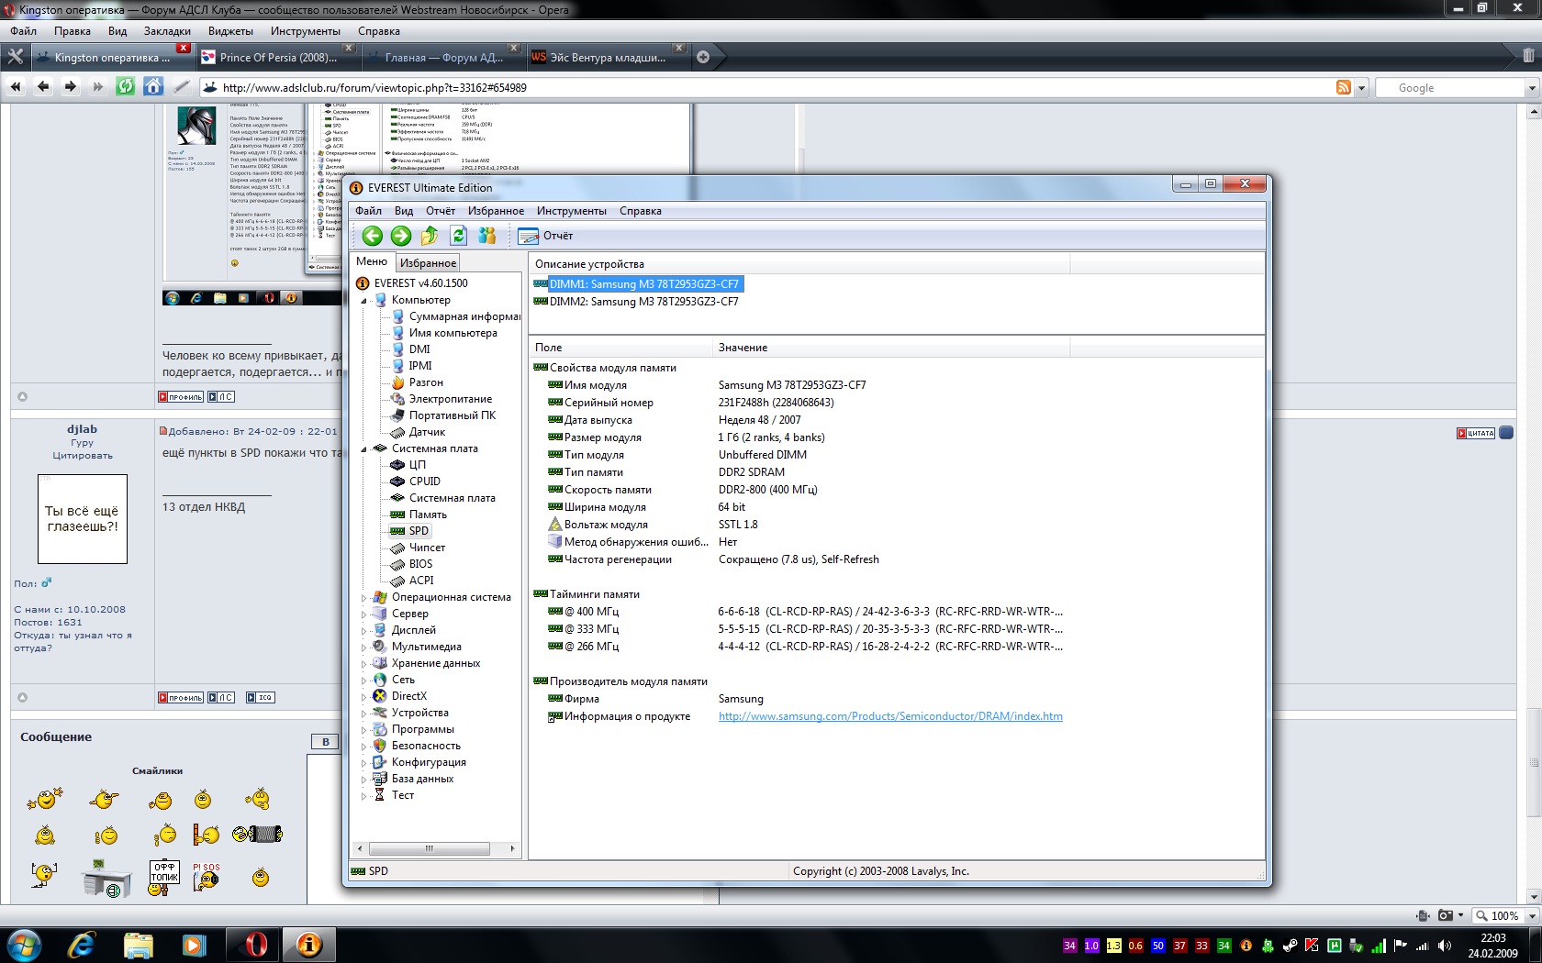The image size is (1542, 963).
Task: Open Закладки menu in Opera
Action: pyautogui.click(x=167, y=31)
